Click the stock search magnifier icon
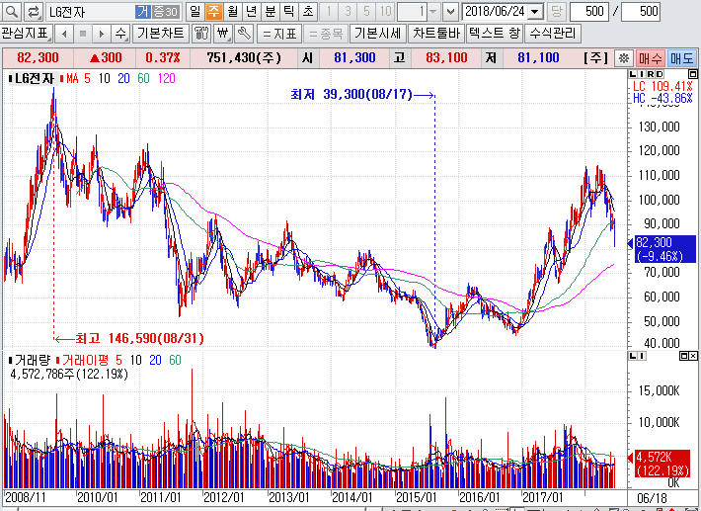This screenshot has width=701, height=511. (x=11, y=11)
